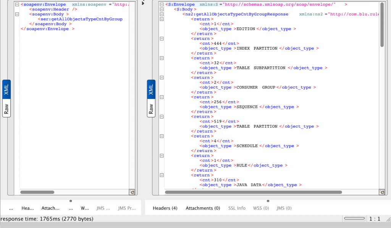Click the RULE object_type line
The image size is (391, 228).
click(243, 165)
